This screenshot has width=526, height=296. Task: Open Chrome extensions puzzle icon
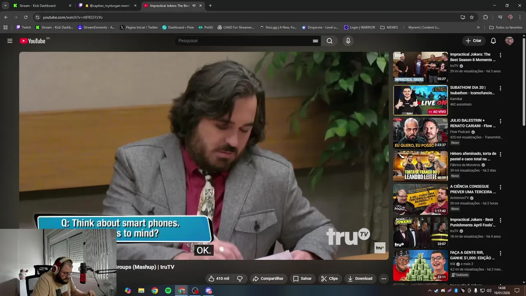tap(485, 17)
